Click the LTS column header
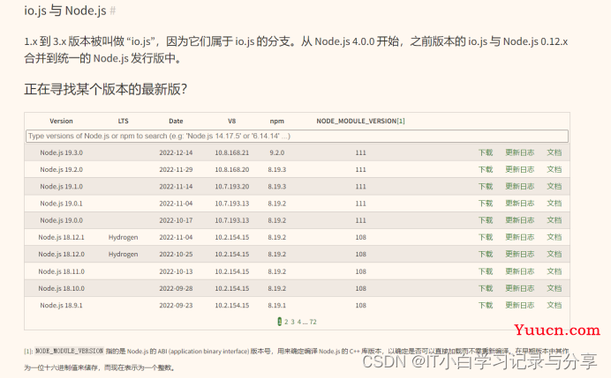The height and width of the screenshot is (378, 611). click(x=123, y=121)
